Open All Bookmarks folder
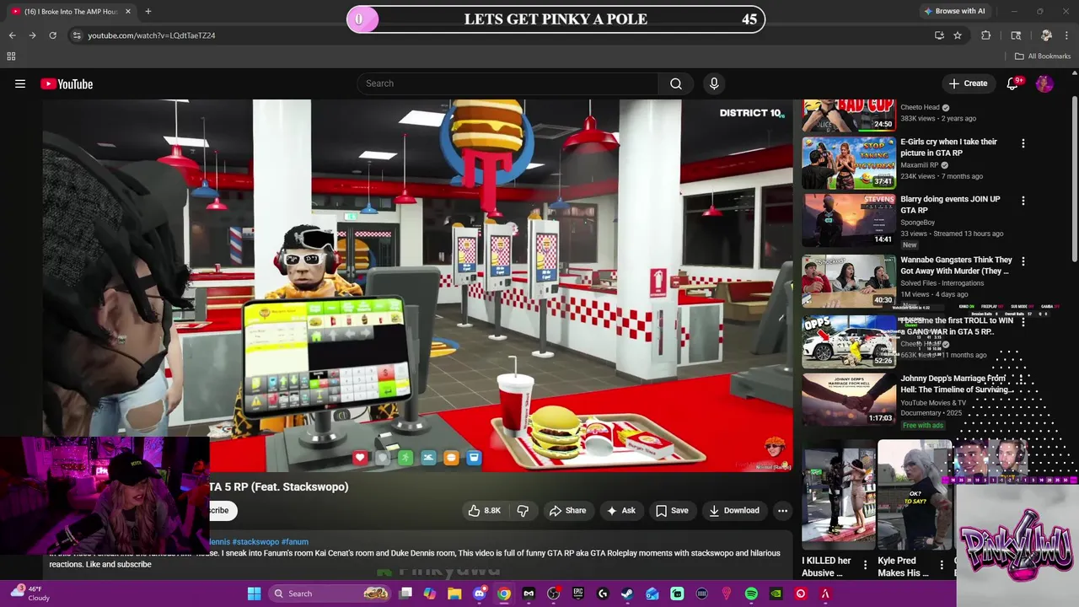 [x=1043, y=56]
